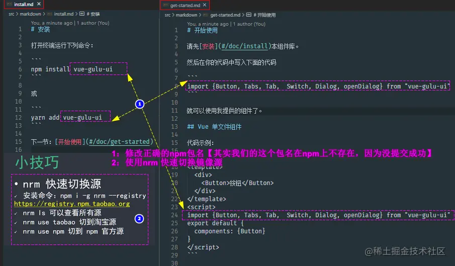This screenshot has height=266, width=455.
Task: Open '# 开始使用' breadcrumb symbol
Action: point(264,15)
